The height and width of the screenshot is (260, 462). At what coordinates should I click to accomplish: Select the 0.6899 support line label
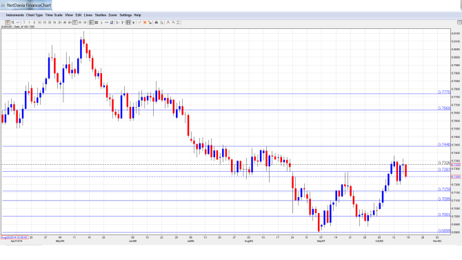pyautogui.click(x=444, y=231)
